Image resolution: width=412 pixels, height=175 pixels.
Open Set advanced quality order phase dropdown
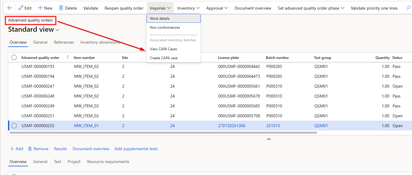[311, 8]
